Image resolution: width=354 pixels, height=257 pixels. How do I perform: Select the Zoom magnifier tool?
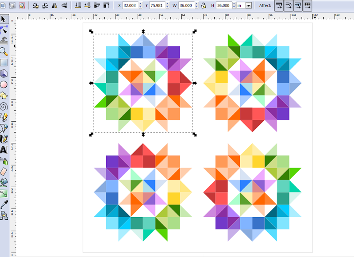(4, 51)
